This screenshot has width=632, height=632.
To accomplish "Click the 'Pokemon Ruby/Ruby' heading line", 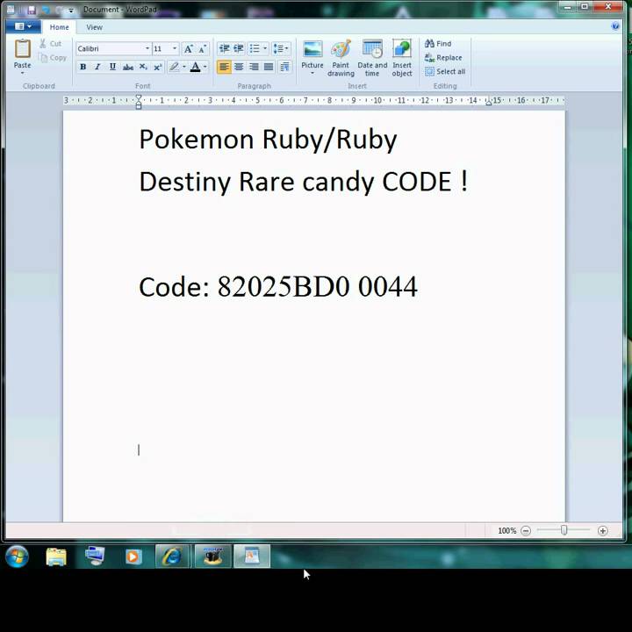I will pyautogui.click(x=268, y=140).
